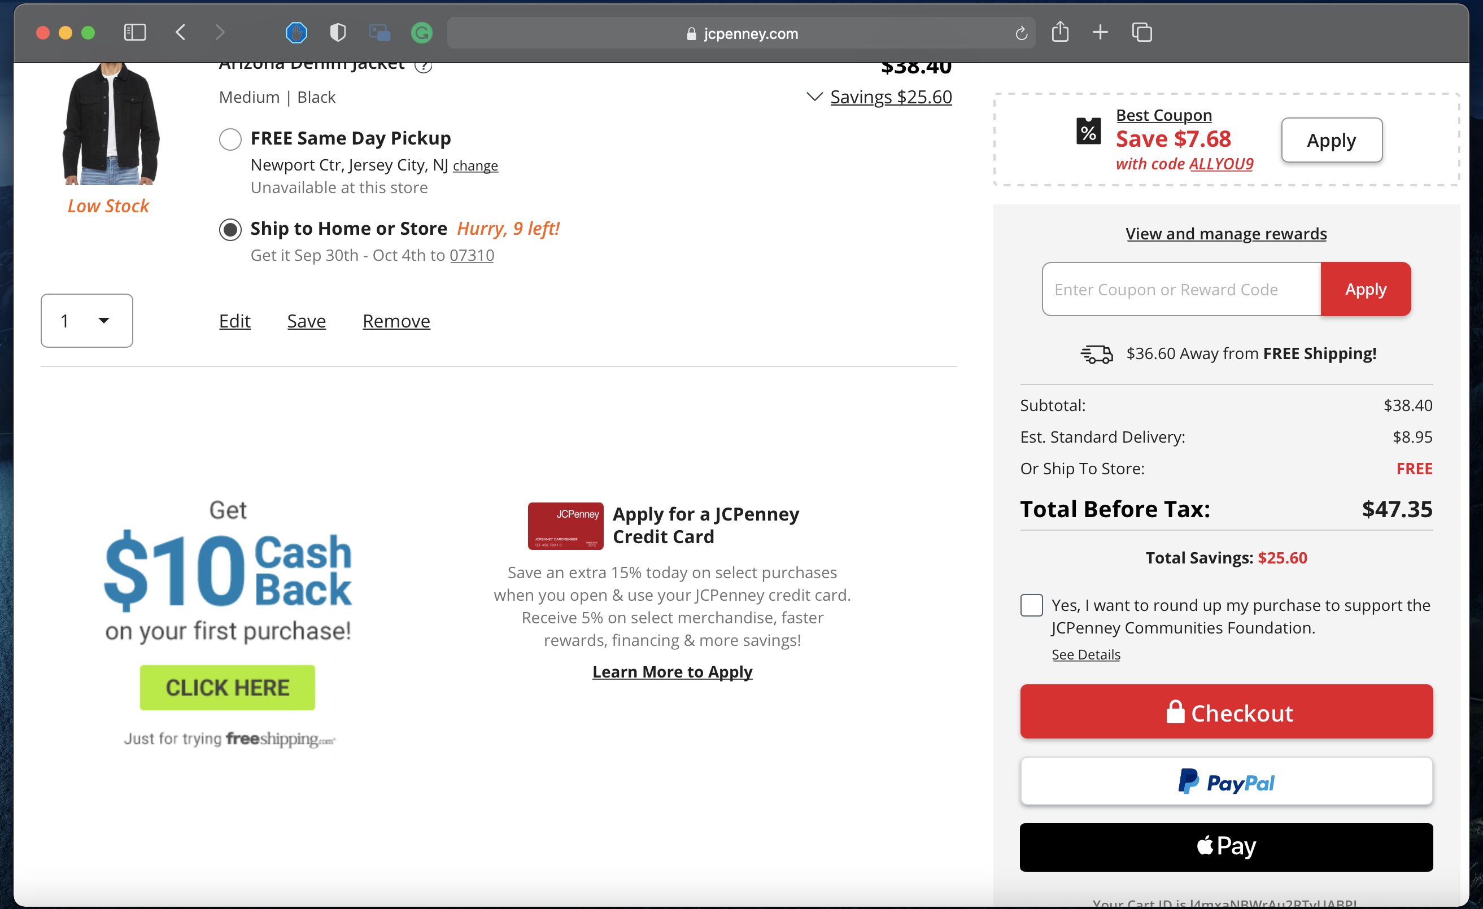The image size is (1483, 909).
Task: Click the jcpenney.com address bar
Action: click(x=741, y=33)
